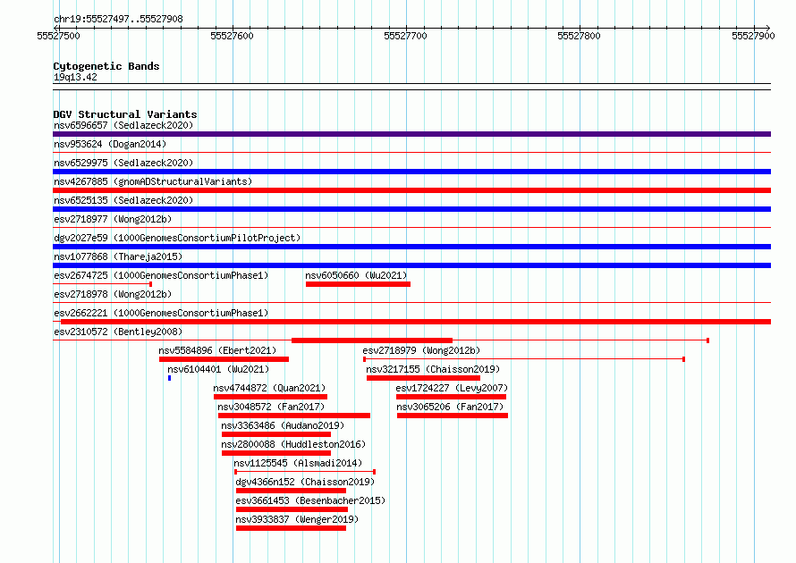Screen dimensions: 796x563
Task: Select the thin nsv1125545 variant line
Action: [x=305, y=472]
